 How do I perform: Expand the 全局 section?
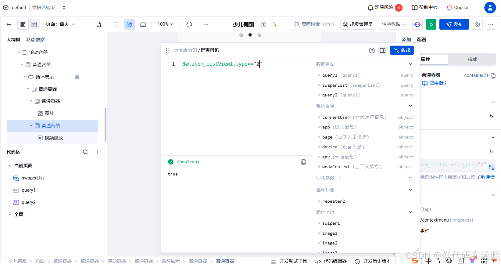pyautogui.click(x=10, y=215)
